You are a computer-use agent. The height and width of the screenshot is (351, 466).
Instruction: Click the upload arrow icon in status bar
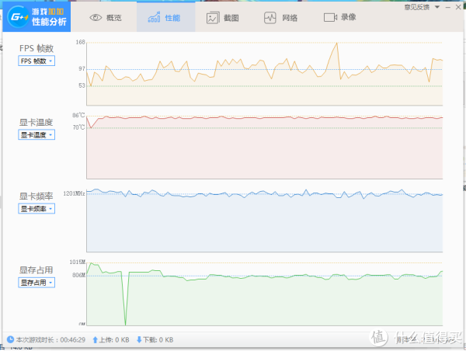pyautogui.click(x=95, y=339)
